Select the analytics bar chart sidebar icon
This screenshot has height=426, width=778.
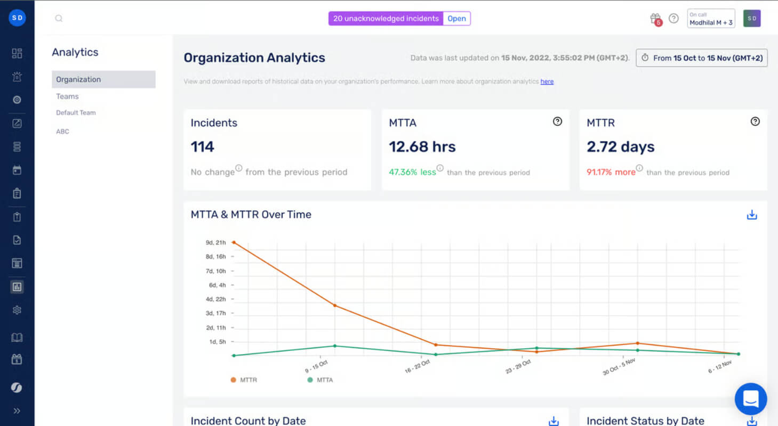17,287
